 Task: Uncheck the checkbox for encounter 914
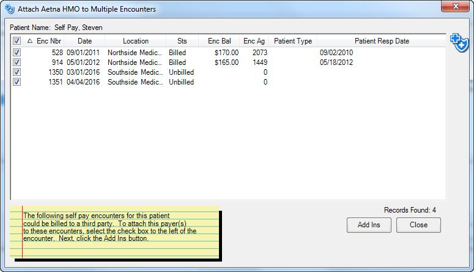pyautogui.click(x=17, y=62)
